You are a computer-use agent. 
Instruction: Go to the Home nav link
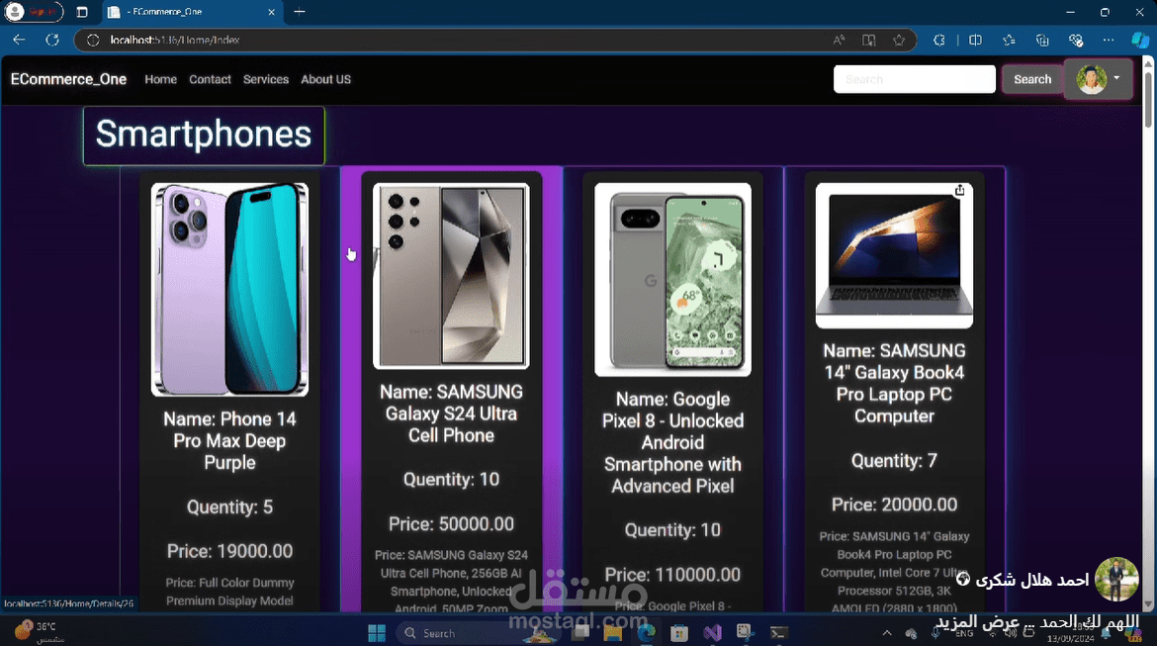(x=161, y=79)
